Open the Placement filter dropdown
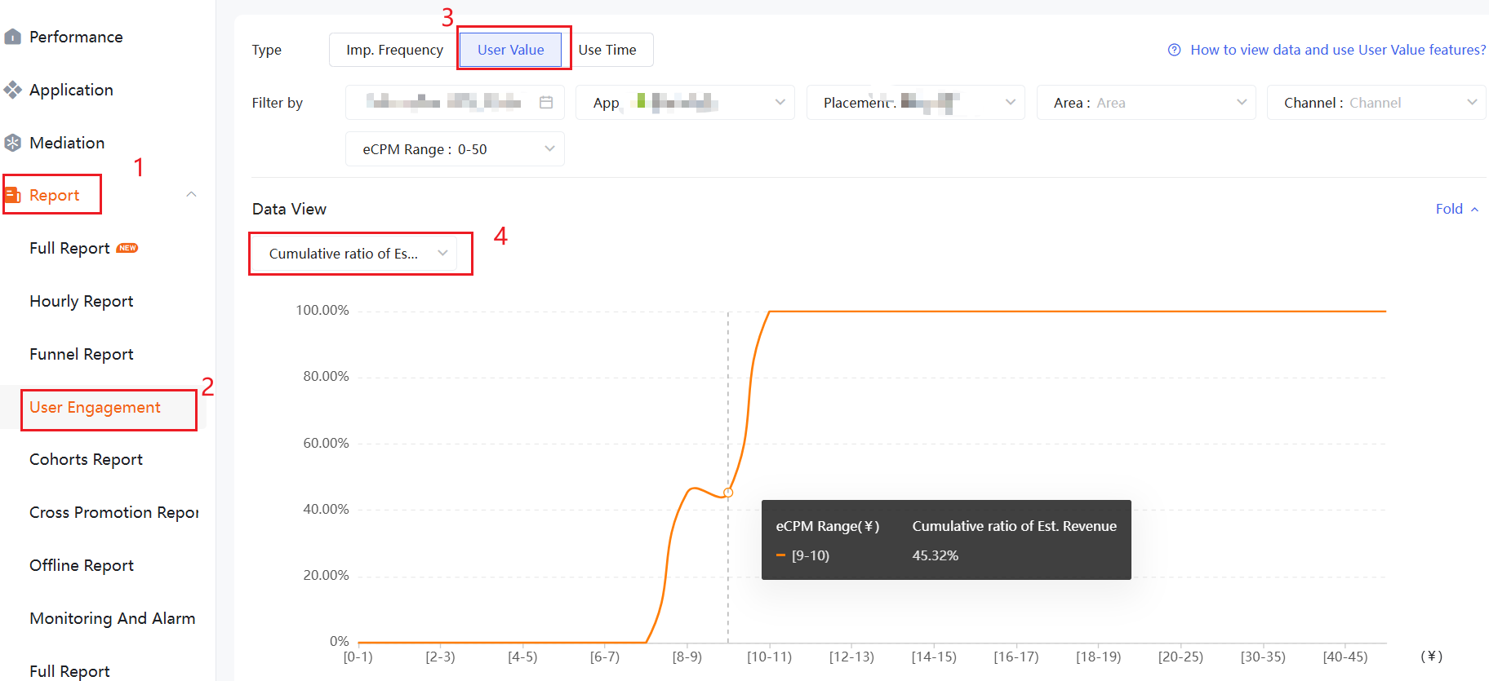Image resolution: width=1489 pixels, height=681 pixels. [x=915, y=103]
